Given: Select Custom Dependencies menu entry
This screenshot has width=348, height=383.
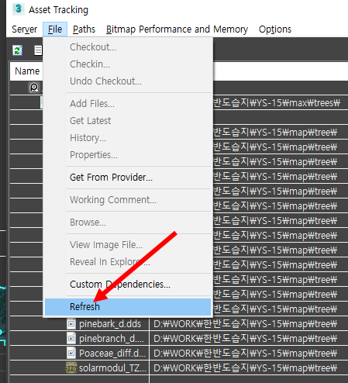Looking at the screenshot, I should coord(128,285).
